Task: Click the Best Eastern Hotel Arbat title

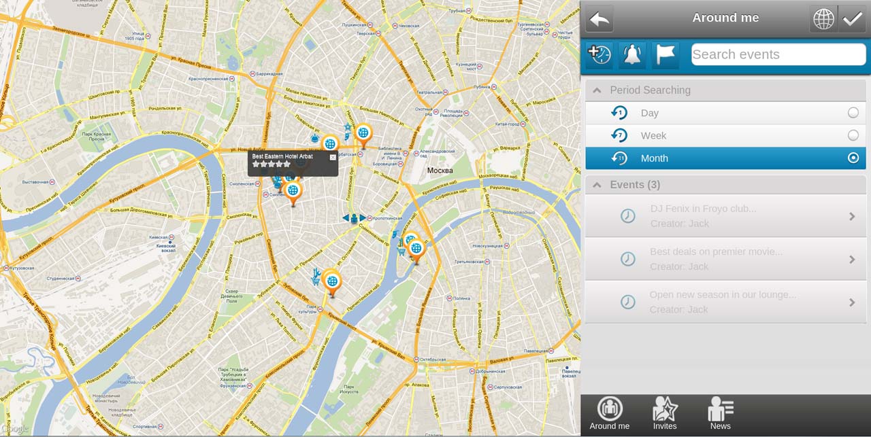Action: [x=282, y=156]
